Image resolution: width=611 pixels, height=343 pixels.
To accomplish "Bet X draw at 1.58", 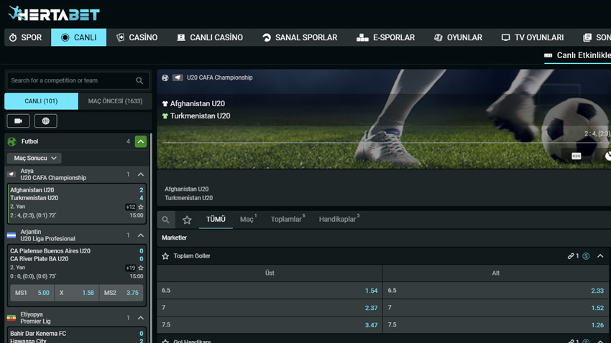I will click(x=77, y=293).
